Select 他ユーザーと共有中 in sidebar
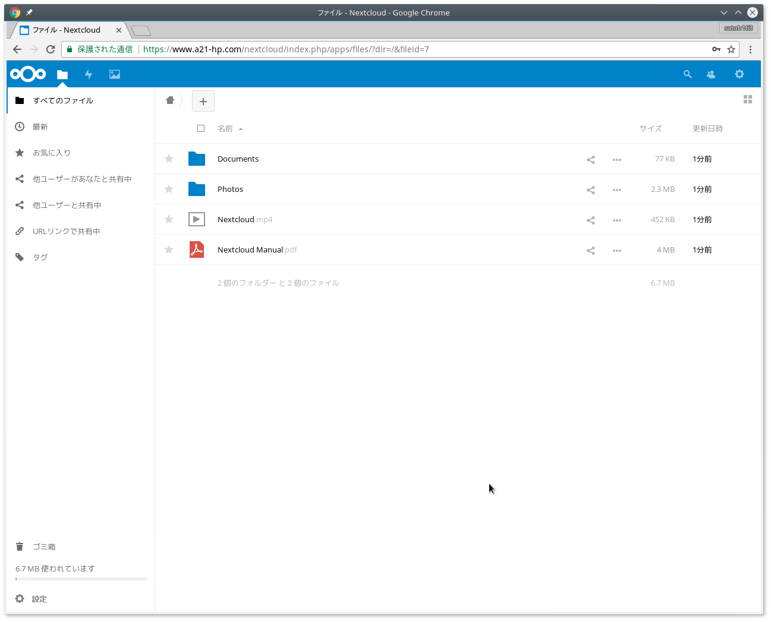Viewport: 771px width, 622px height. (81, 205)
